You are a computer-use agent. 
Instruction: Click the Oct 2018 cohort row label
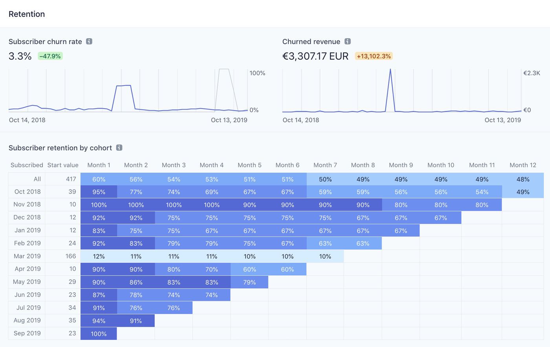(x=27, y=192)
